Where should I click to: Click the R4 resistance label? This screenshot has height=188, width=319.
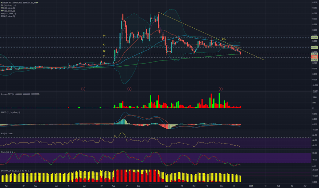click(104, 36)
